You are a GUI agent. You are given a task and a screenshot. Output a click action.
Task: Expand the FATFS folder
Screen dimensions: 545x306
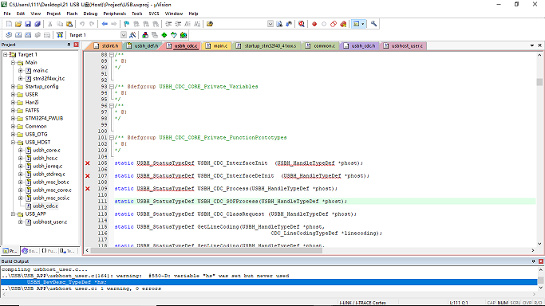(x=14, y=111)
